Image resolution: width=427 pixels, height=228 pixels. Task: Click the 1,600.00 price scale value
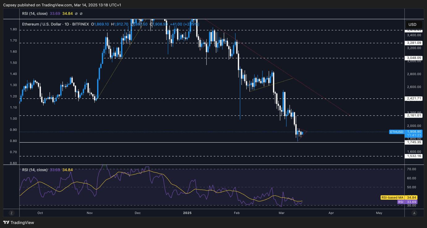[x=414, y=152]
